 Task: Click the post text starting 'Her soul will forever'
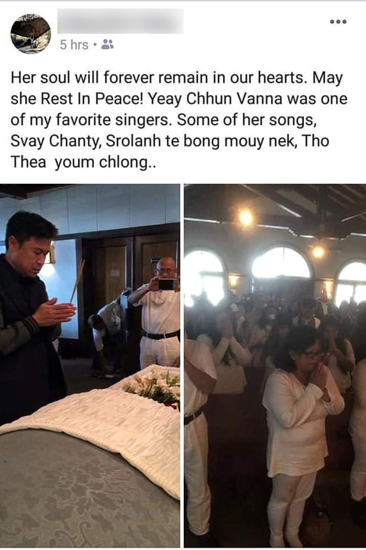click(179, 120)
